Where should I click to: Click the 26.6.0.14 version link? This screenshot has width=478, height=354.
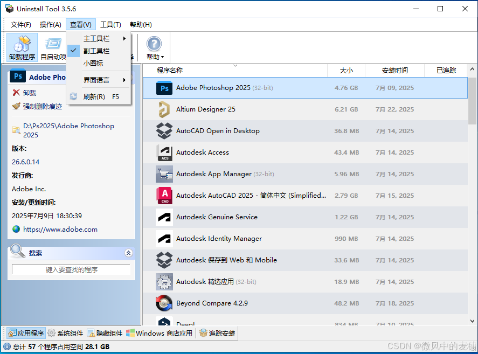tap(26, 162)
